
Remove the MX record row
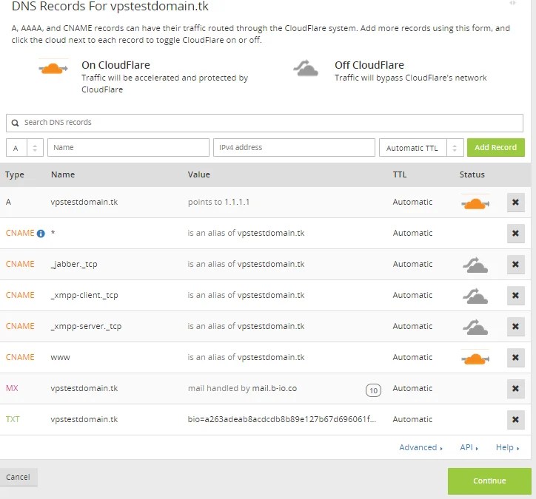(x=516, y=389)
